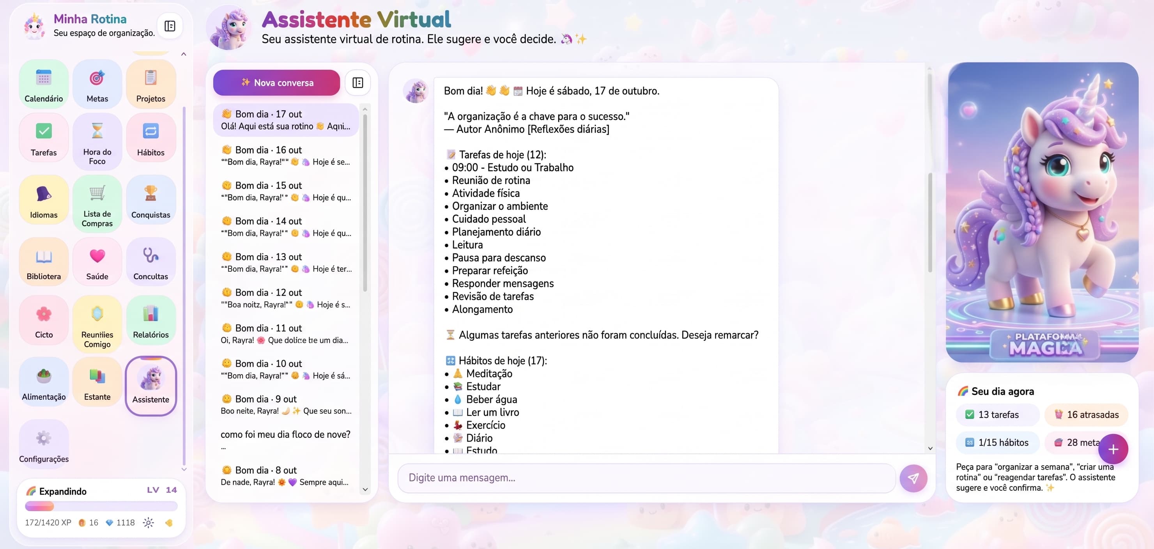This screenshot has width=1154, height=549.
Task: Open the Idiomas module
Action: [x=43, y=200]
